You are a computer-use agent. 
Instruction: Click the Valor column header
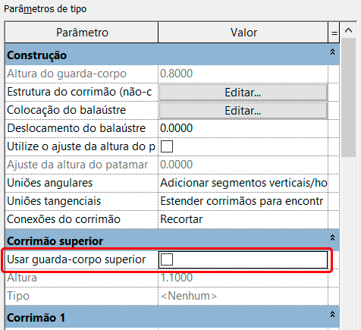tap(243, 33)
